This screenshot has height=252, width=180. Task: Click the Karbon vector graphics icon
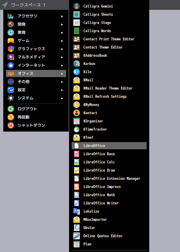click(x=77, y=64)
